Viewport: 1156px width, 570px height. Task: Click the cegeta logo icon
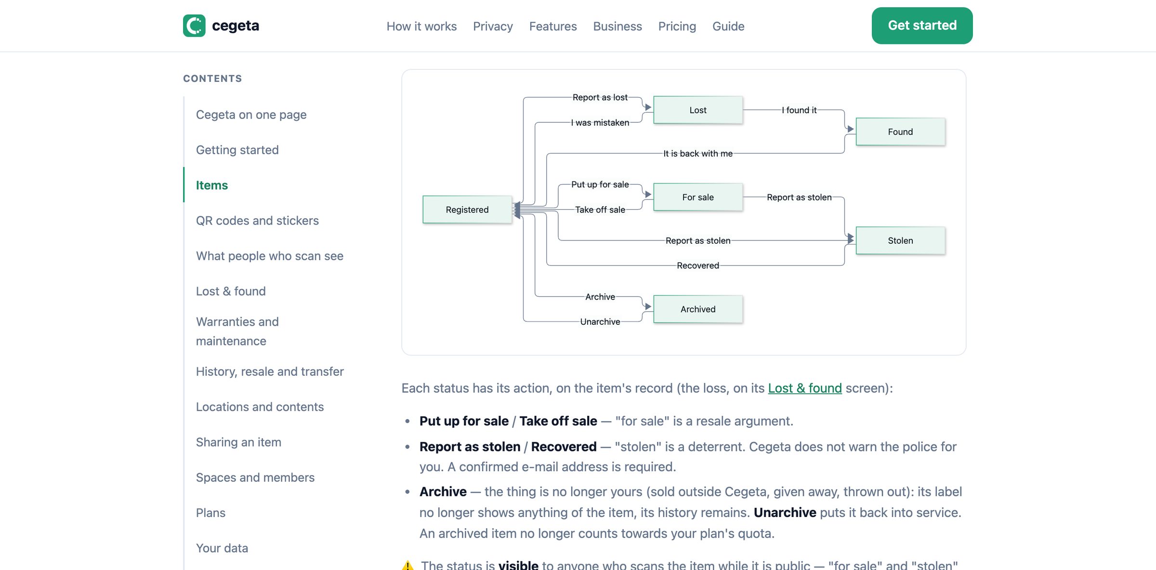tap(194, 26)
